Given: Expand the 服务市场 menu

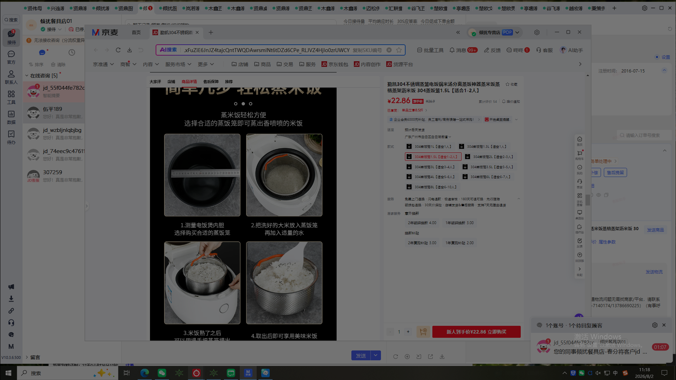Looking at the screenshot, I should [178, 64].
